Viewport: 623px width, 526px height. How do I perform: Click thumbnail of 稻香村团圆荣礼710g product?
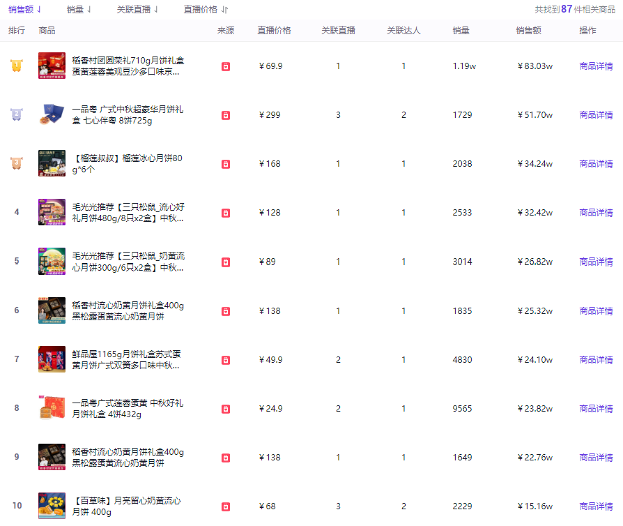pyautogui.click(x=52, y=66)
